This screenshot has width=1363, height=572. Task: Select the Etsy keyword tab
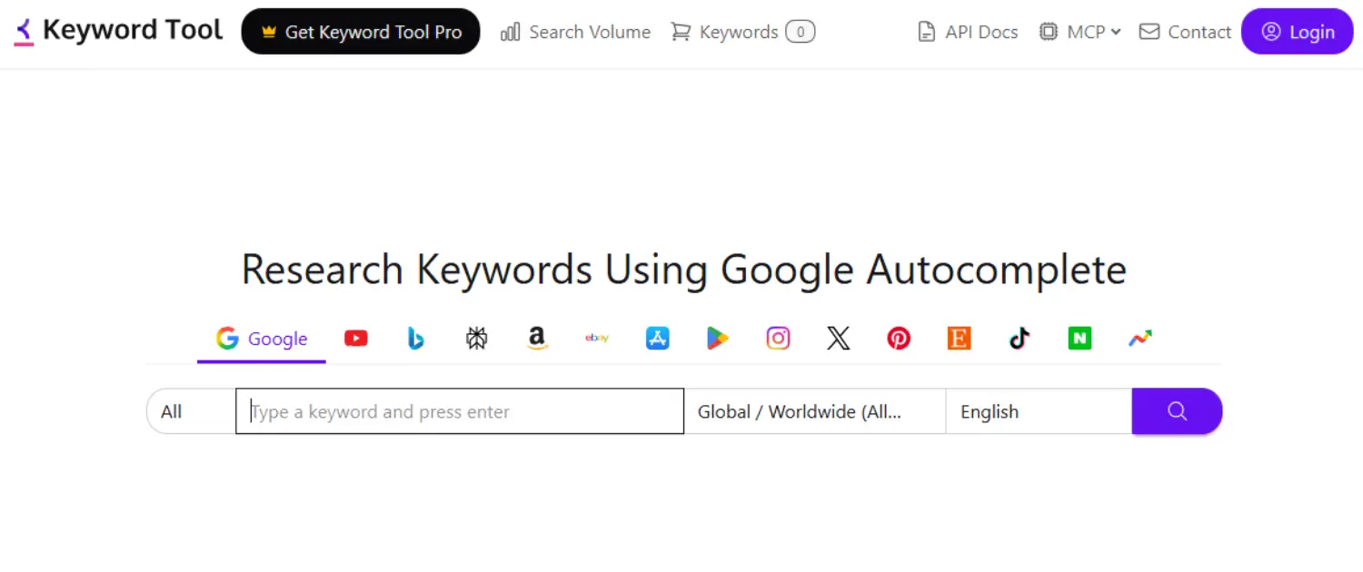(959, 339)
